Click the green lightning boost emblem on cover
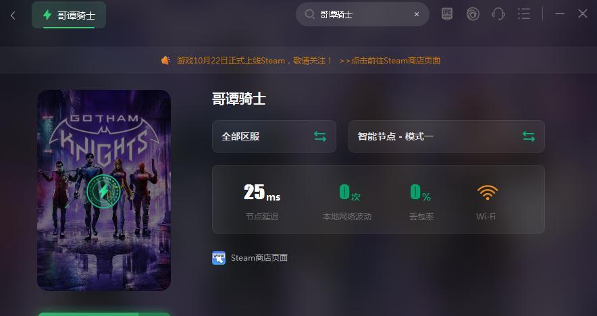The height and width of the screenshot is (316, 597). click(x=103, y=191)
